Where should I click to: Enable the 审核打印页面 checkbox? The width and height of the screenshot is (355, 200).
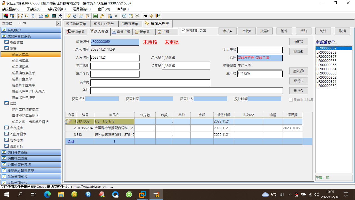[184, 31]
